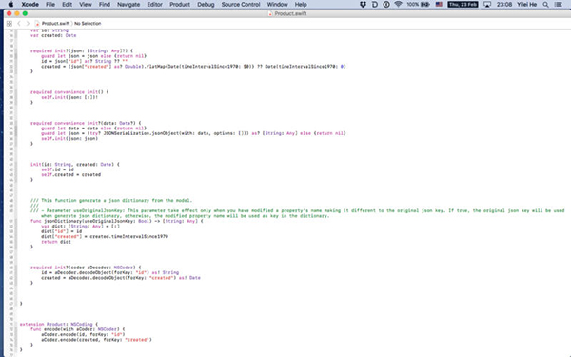Click decodeObject(forKey: "created") as! Date line
The width and height of the screenshot is (571, 357).
coord(121,278)
